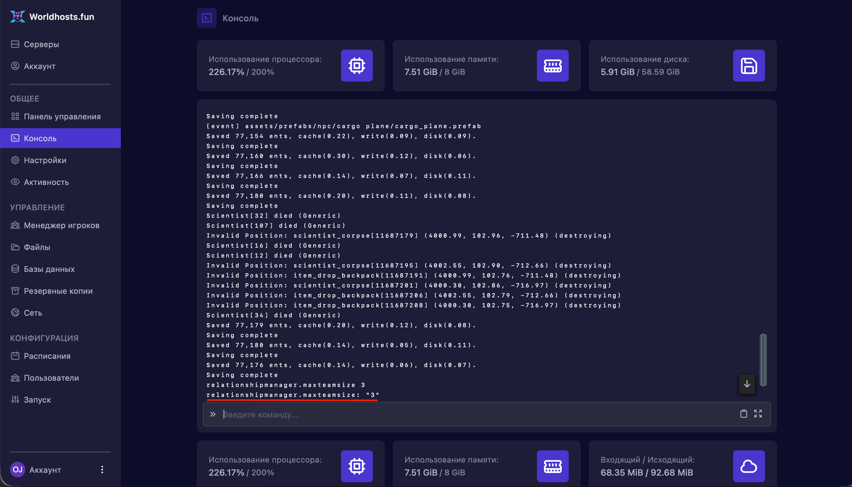This screenshot has height=487, width=852.
Task: Click the Менеджер игроков people icon
Action: coord(15,225)
